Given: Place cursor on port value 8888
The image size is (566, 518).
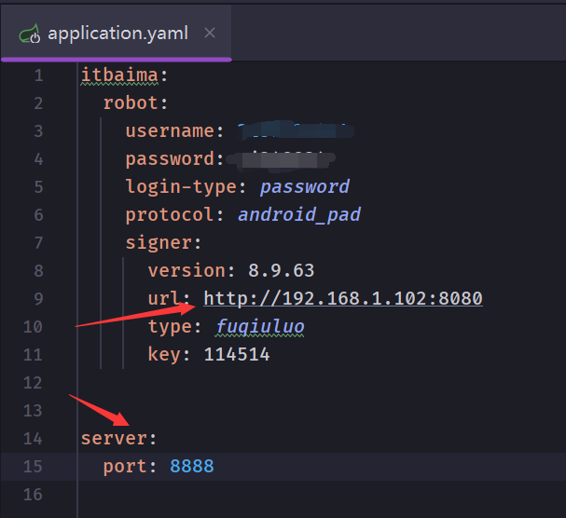Looking at the screenshot, I should [191, 466].
